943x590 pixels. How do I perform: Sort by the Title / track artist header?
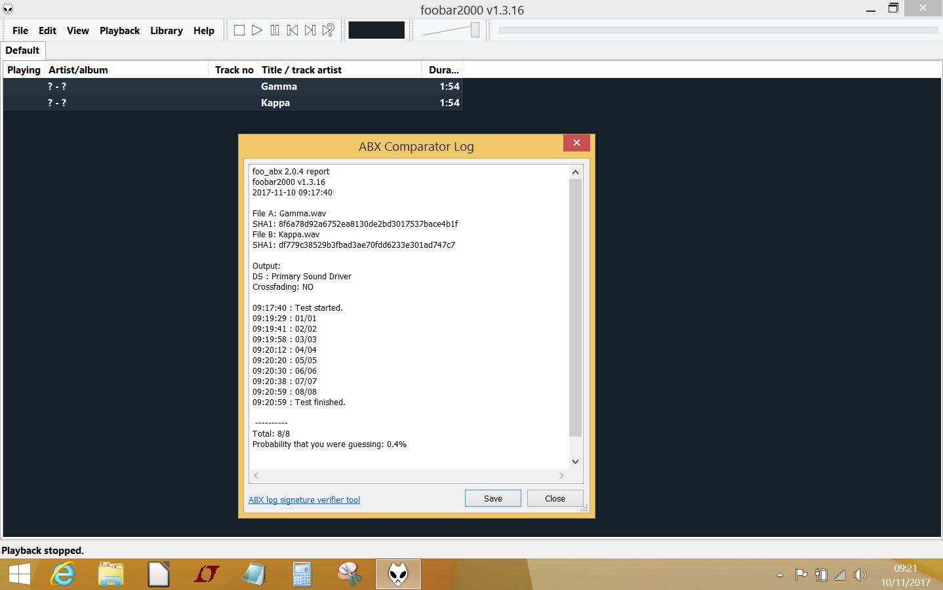340,70
